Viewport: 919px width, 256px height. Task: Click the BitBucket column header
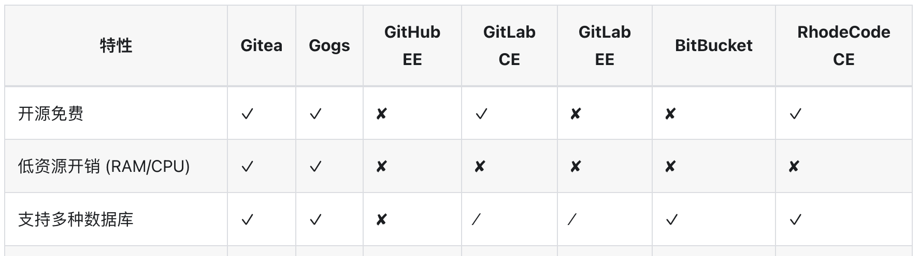pos(713,45)
